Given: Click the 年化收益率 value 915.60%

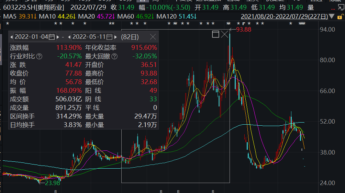Looking at the screenshot, I should click(144, 47).
